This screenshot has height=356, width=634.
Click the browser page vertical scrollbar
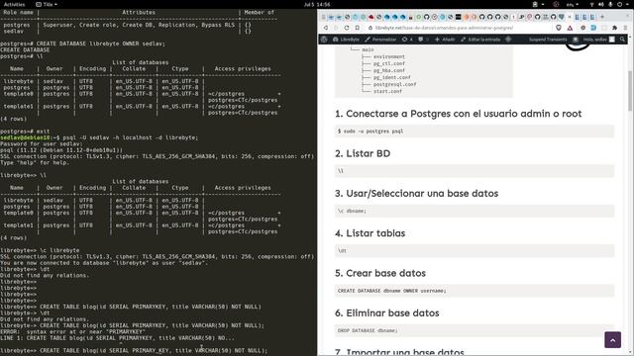[x=630, y=91]
